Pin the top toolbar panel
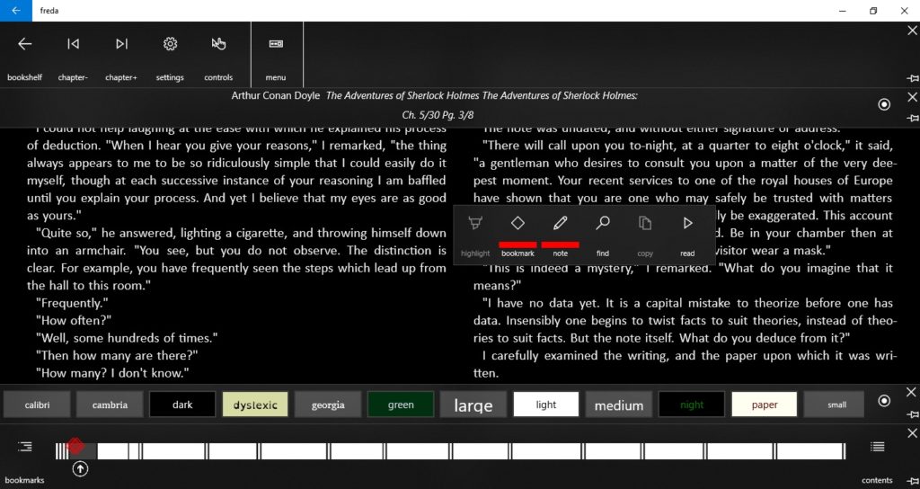Image resolution: width=920 pixels, height=489 pixels. coord(913,78)
